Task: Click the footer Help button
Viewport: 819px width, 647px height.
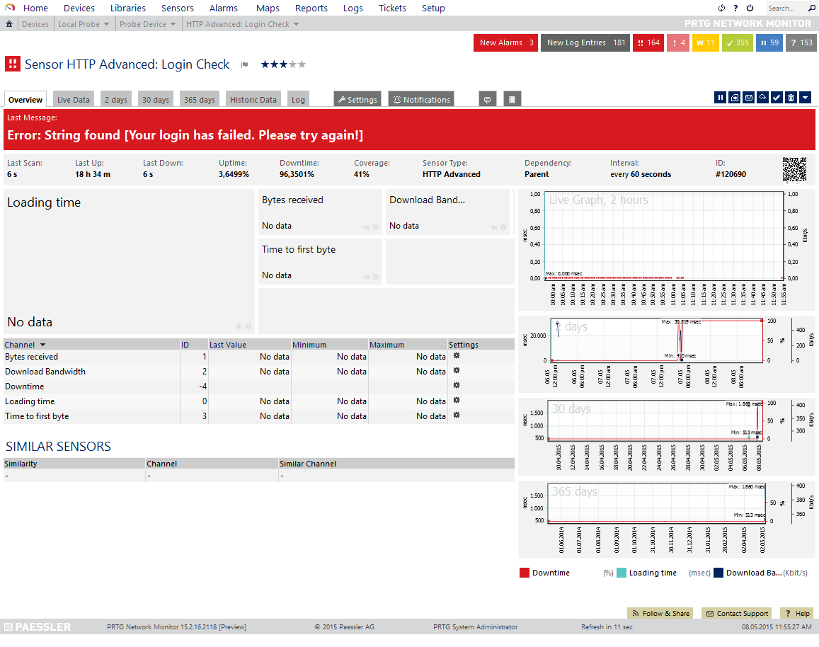Action: (x=797, y=613)
